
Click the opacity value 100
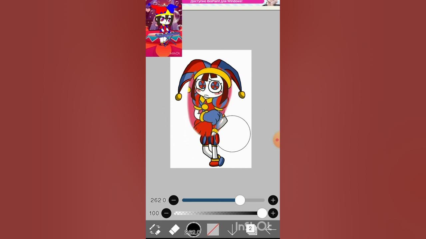click(154, 213)
